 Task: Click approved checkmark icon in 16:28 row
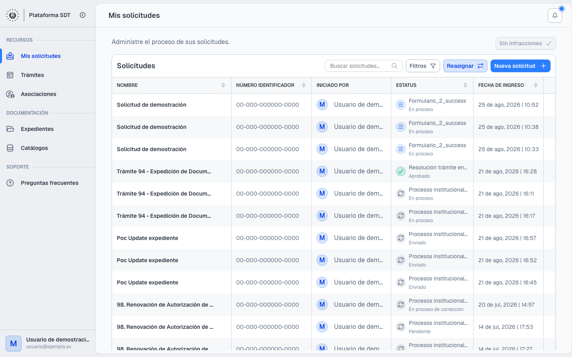401,171
